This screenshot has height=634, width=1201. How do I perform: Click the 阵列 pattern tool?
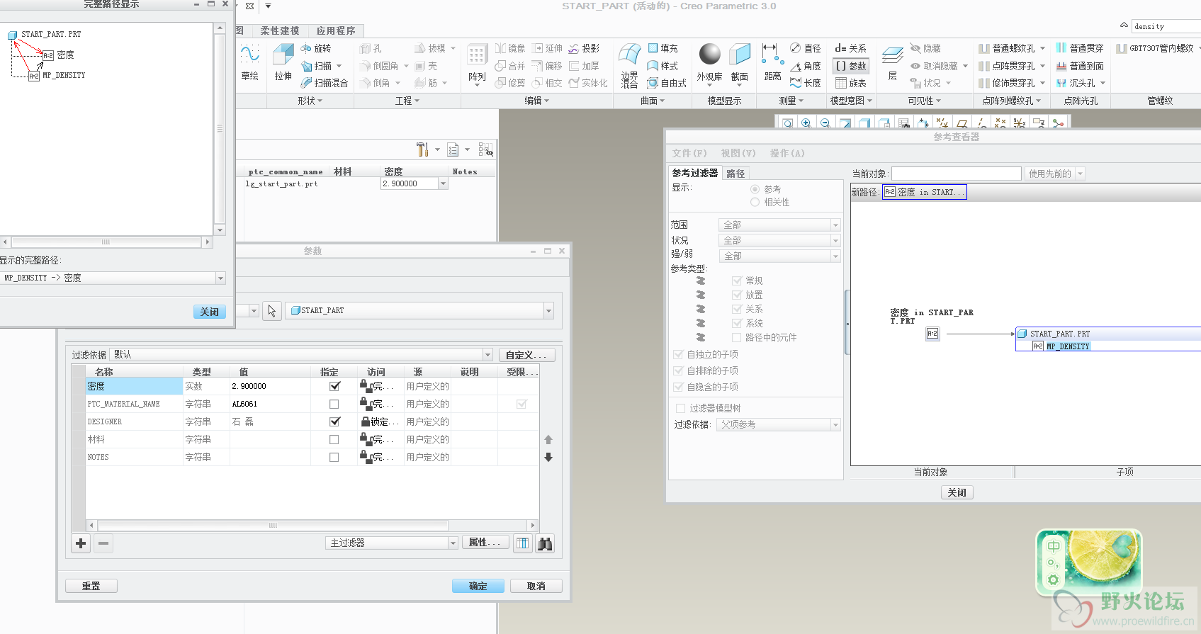point(477,64)
